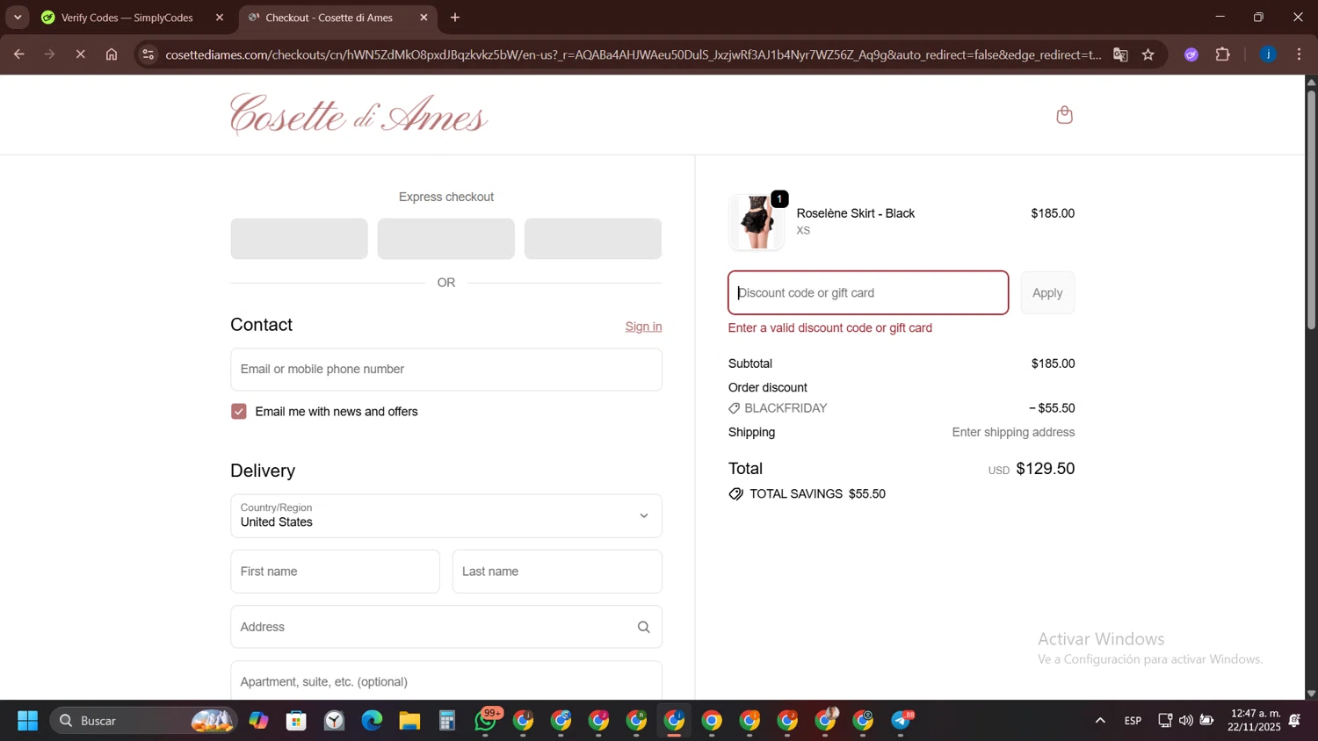Click the address search magnifier icon
1318x741 pixels.
643,627
